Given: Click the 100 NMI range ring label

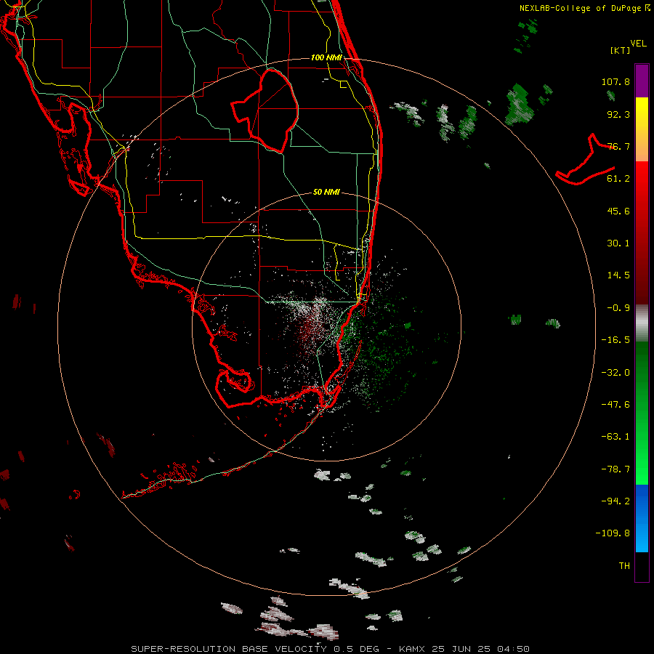Looking at the screenshot, I should 326,57.
